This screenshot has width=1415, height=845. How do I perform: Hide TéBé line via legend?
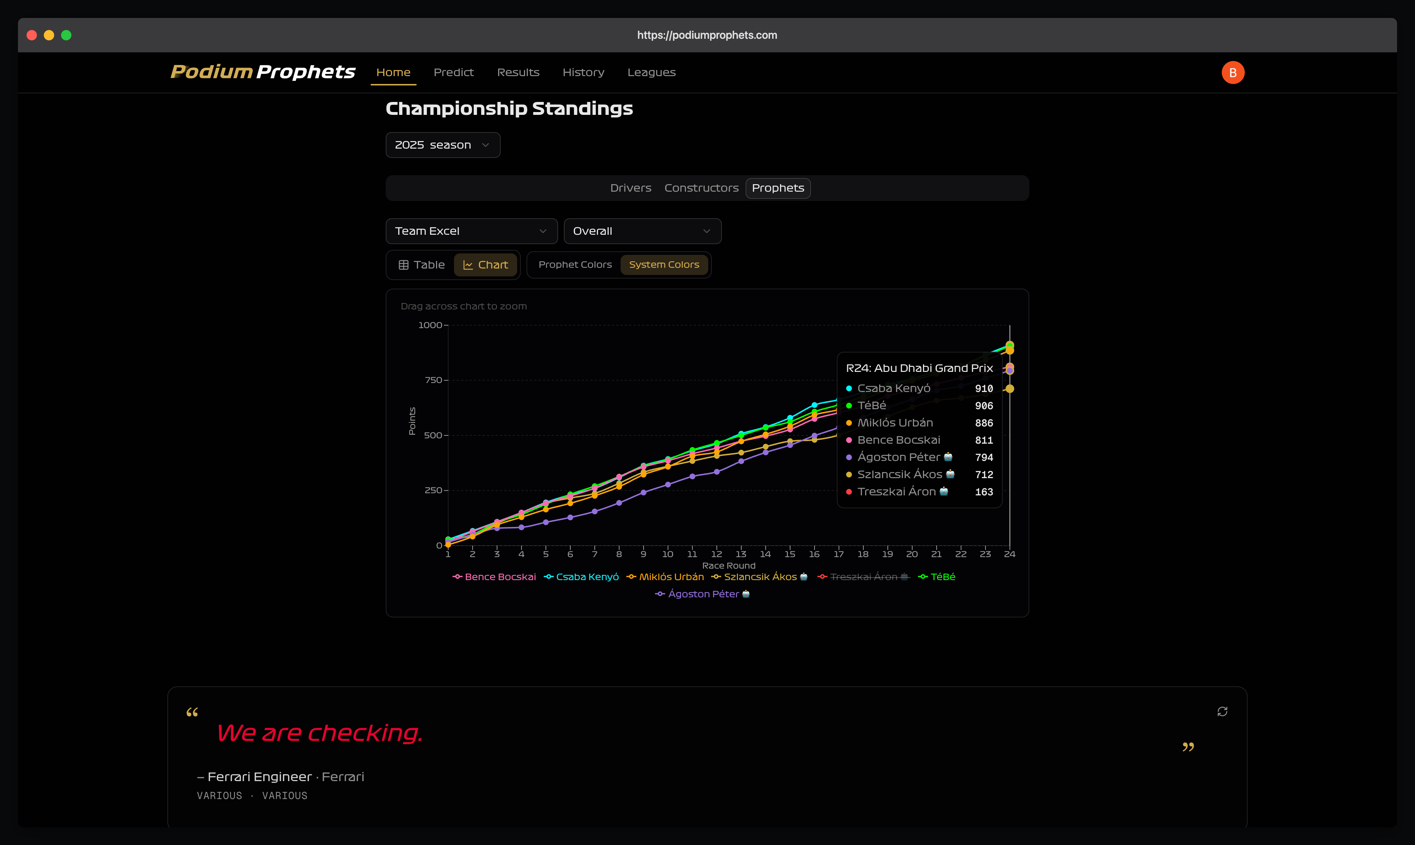point(942,577)
